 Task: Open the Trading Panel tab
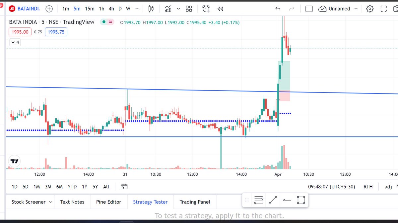pos(195,202)
